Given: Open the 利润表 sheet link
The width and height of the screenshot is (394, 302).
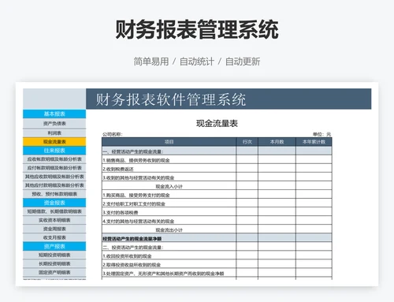Looking at the screenshot, I should point(54,132).
